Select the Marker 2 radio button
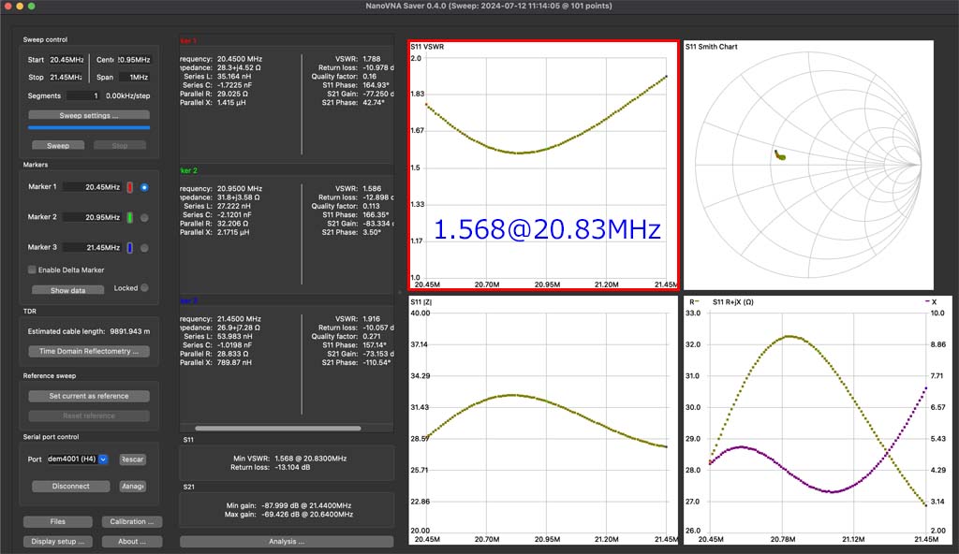The height and width of the screenshot is (554, 959). pos(144,217)
